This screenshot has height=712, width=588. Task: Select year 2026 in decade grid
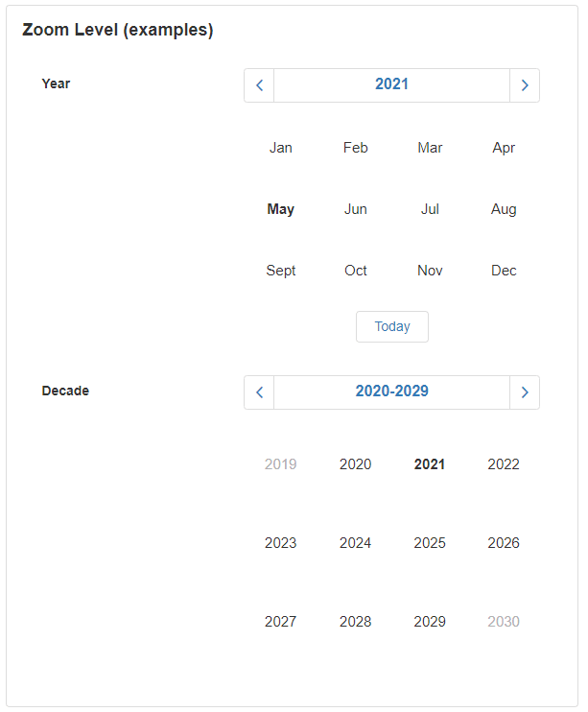click(x=504, y=543)
